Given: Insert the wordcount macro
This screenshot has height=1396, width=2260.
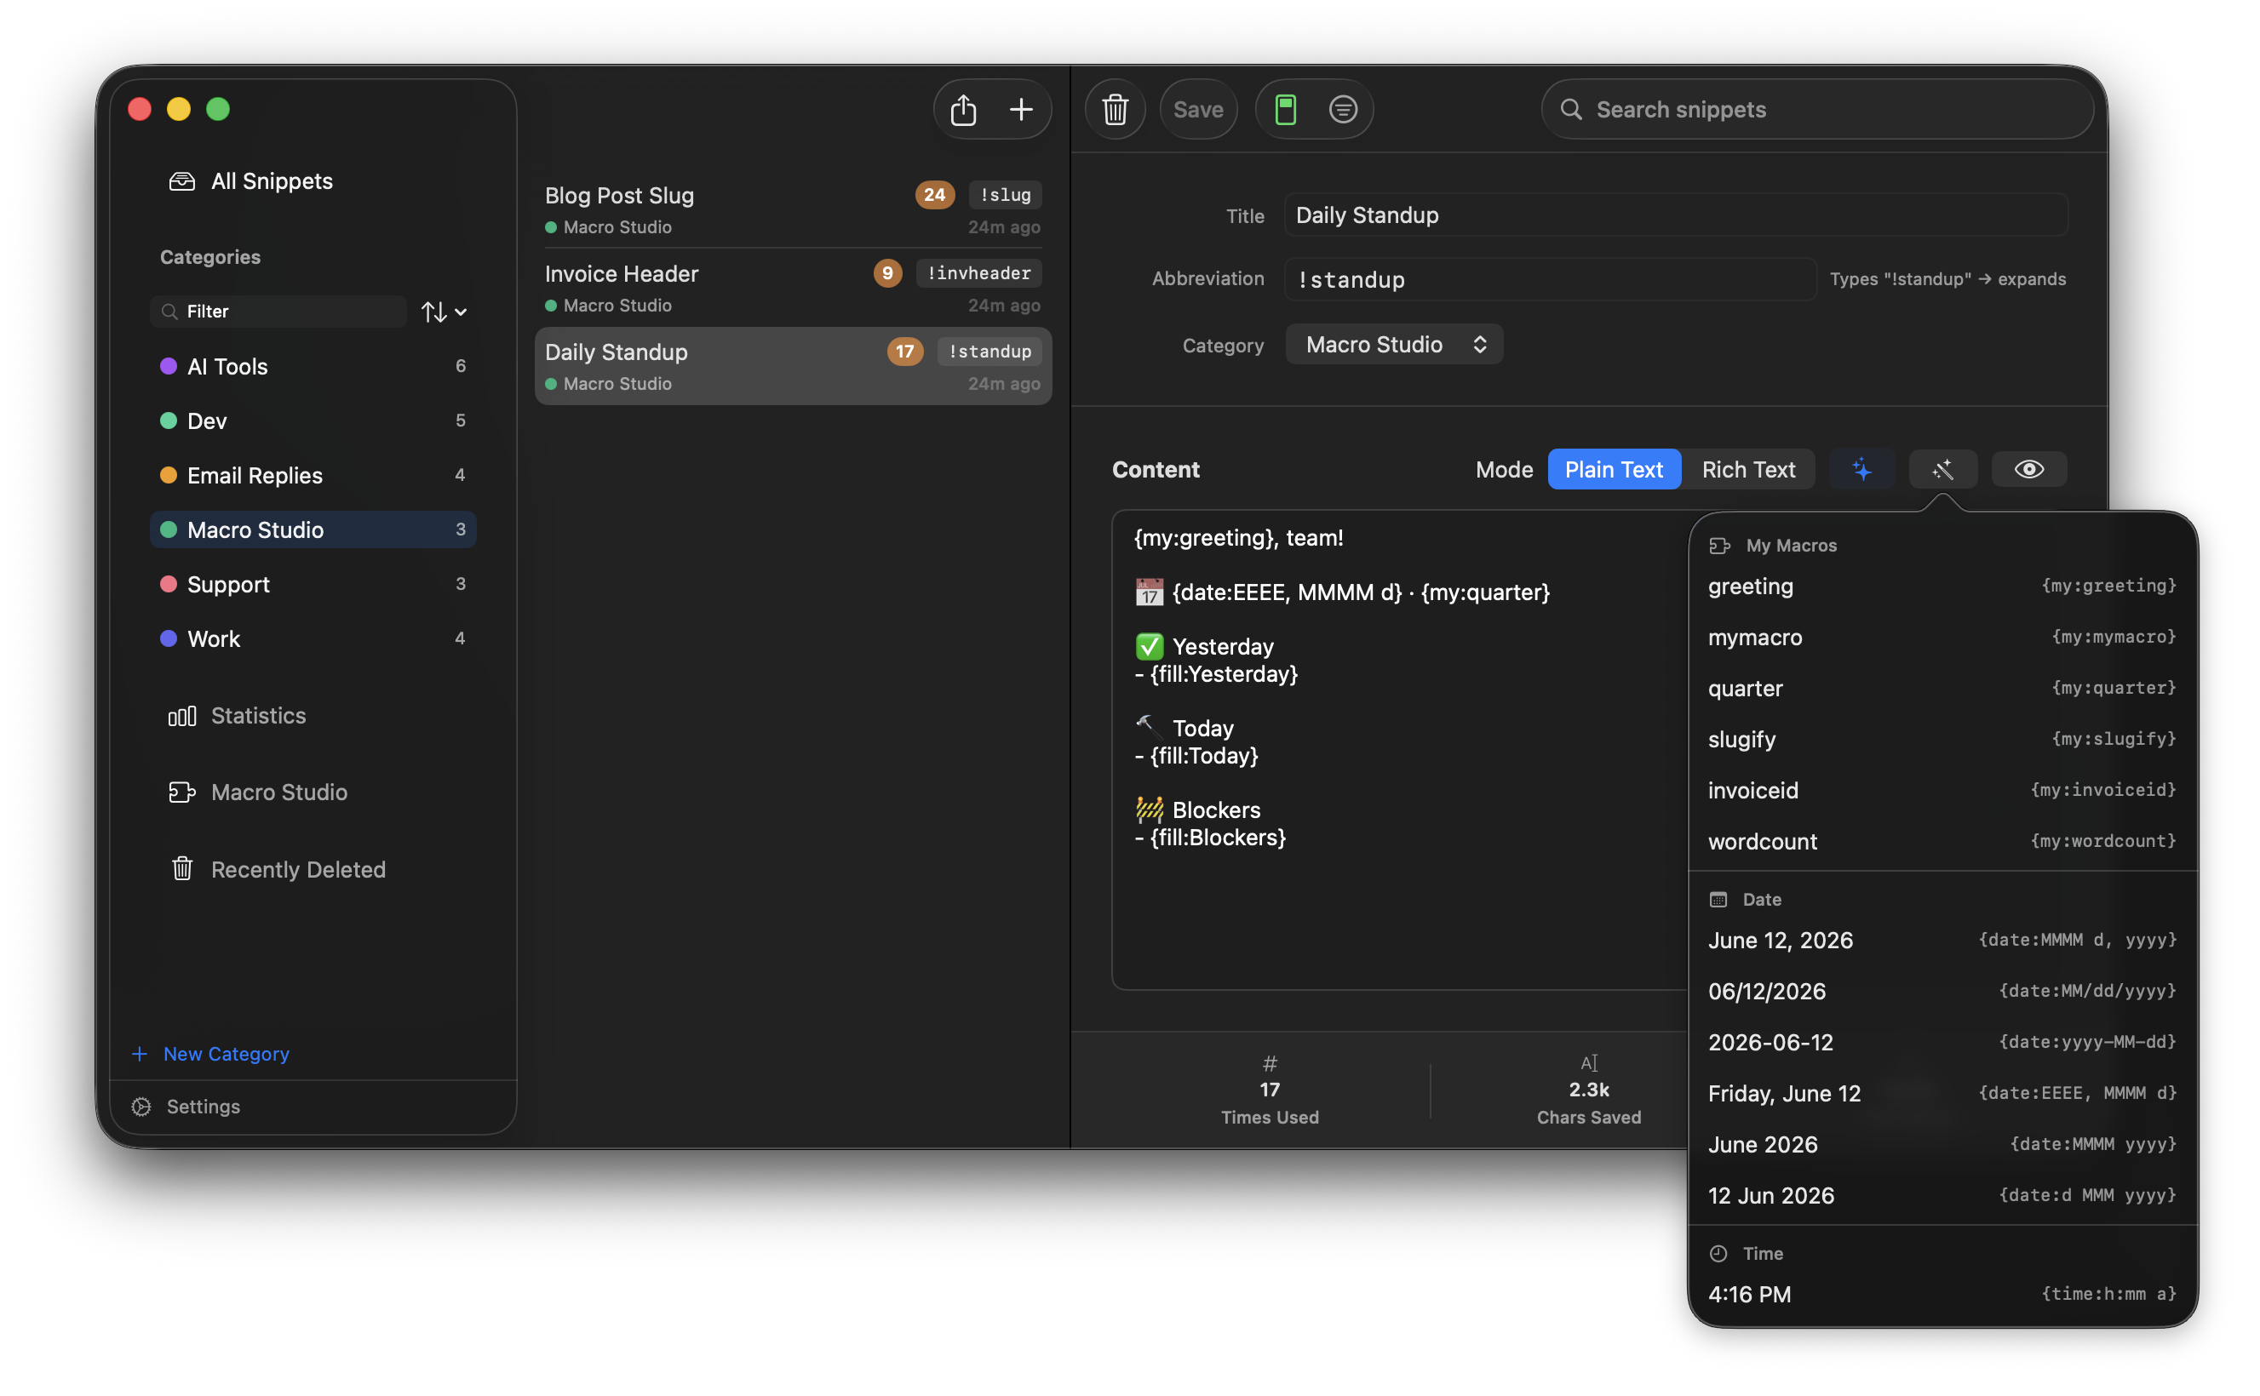Looking at the screenshot, I should pyautogui.click(x=1942, y=841).
